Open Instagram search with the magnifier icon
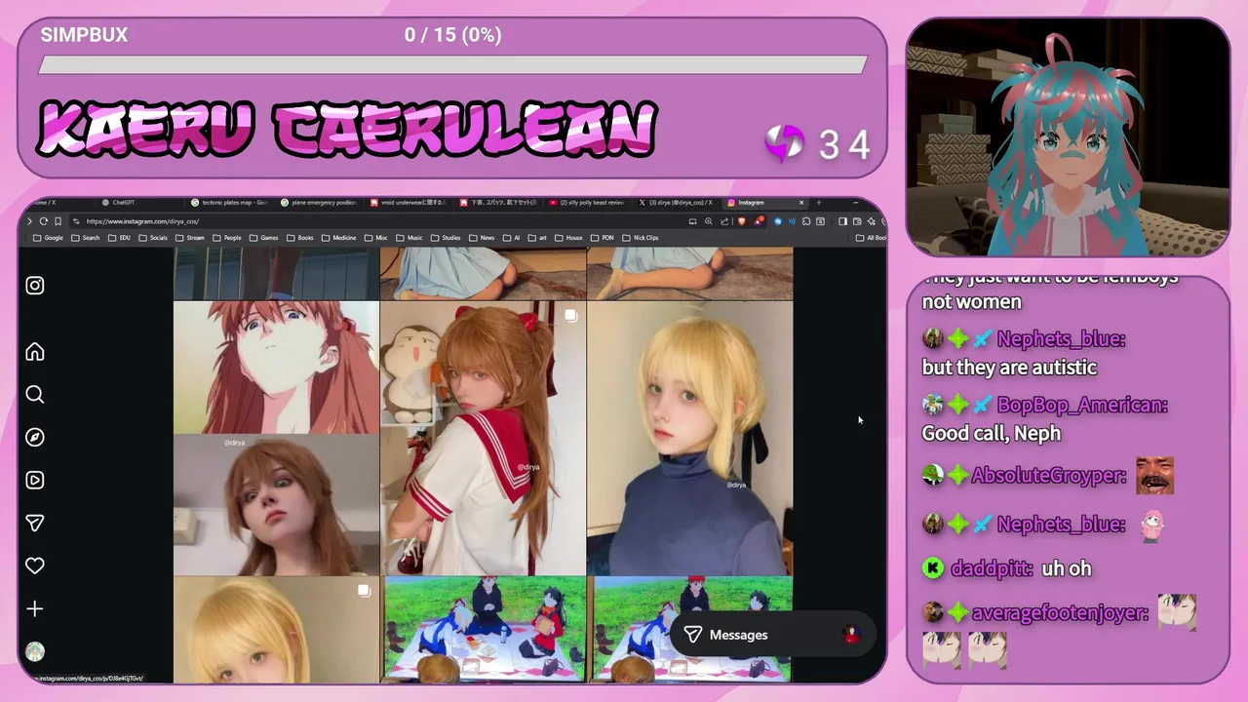This screenshot has width=1248, height=702. click(x=35, y=394)
